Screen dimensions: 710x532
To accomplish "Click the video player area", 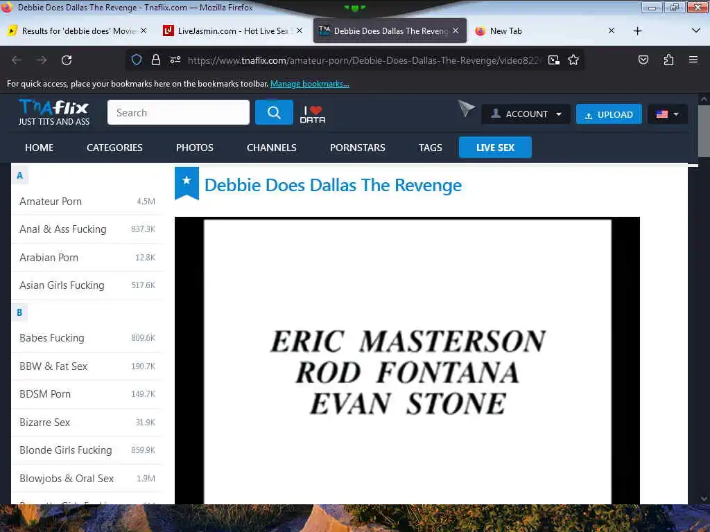I will [407, 360].
